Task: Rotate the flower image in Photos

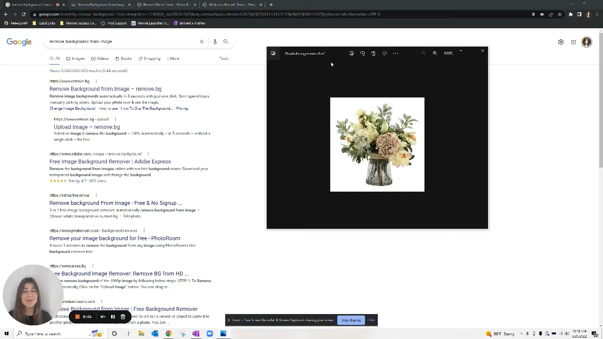Action: [x=362, y=53]
